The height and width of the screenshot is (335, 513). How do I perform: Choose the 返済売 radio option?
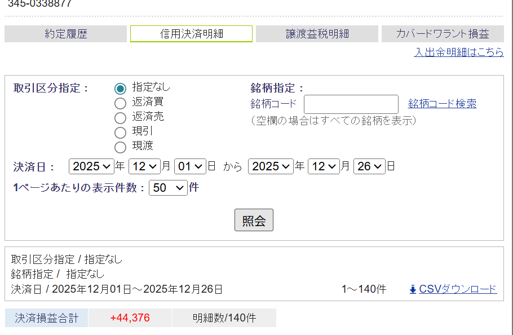[x=120, y=118]
